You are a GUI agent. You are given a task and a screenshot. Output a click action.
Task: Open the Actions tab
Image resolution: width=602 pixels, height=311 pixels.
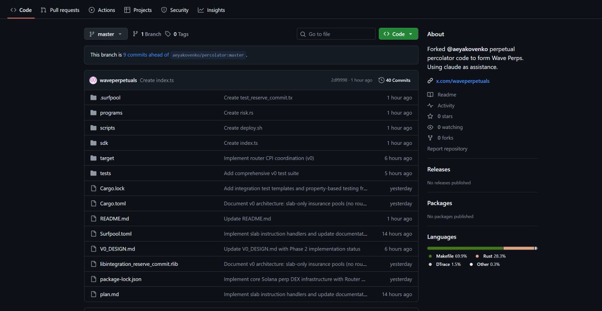click(102, 10)
